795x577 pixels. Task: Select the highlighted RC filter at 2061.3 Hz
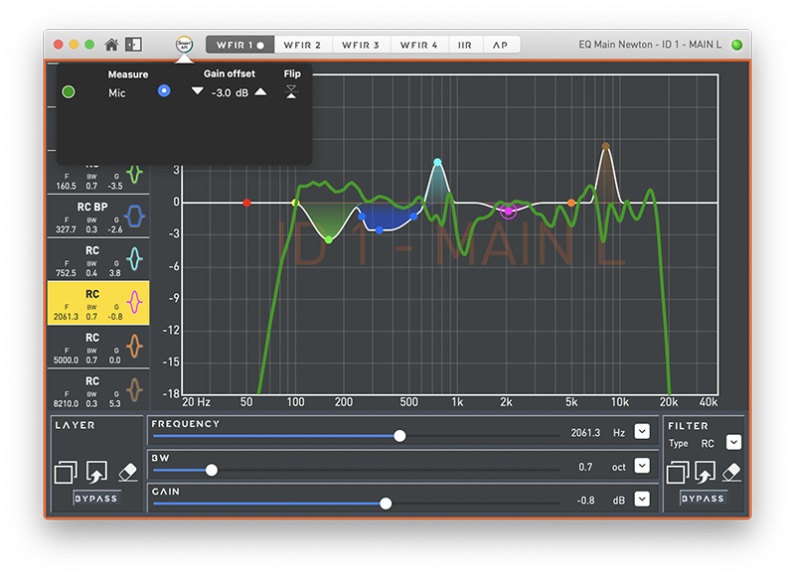tap(98, 303)
